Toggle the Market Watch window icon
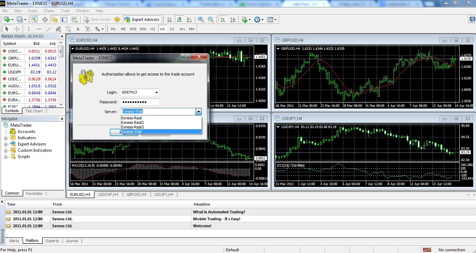 [x=35, y=19]
